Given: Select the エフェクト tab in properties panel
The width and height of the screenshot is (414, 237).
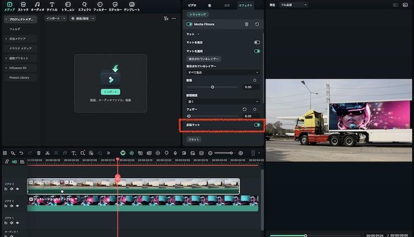Looking at the screenshot, I should [x=245, y=5].
